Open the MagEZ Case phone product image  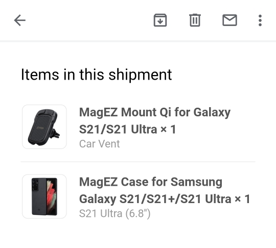[x=44, y=196]
